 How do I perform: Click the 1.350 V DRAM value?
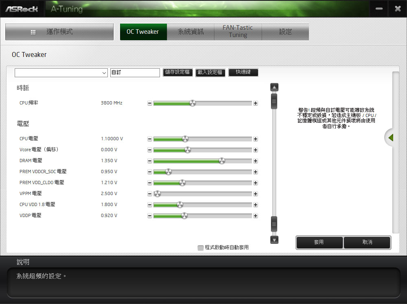coord(109,161)
